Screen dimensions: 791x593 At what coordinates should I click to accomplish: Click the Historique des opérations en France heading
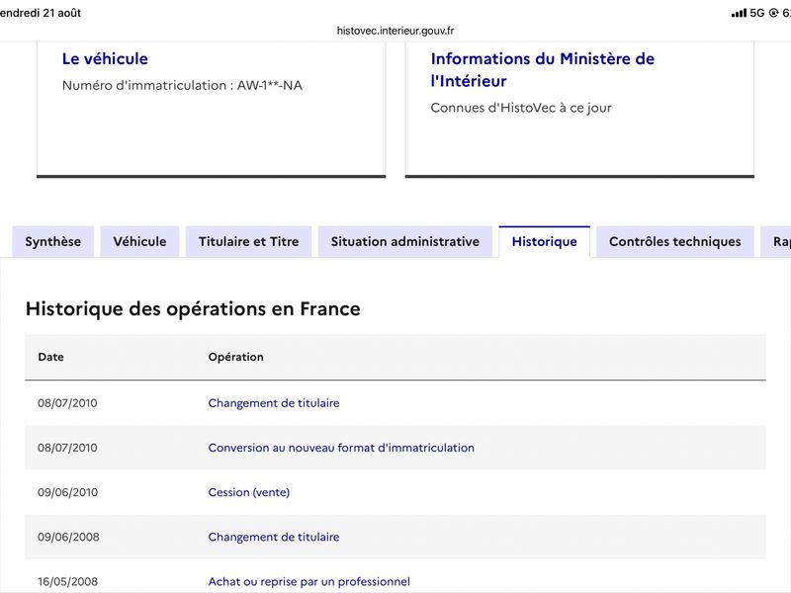pos(193,308)
